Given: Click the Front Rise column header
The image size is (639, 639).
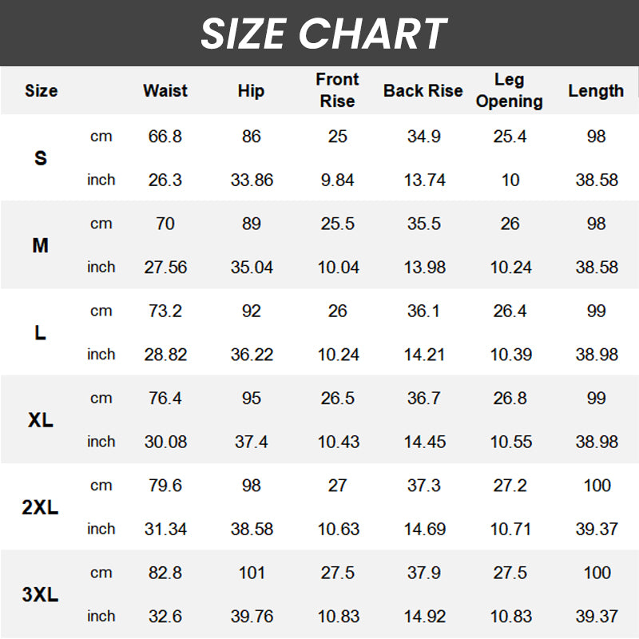Looking at the screenshot, I should click(337, 90).
